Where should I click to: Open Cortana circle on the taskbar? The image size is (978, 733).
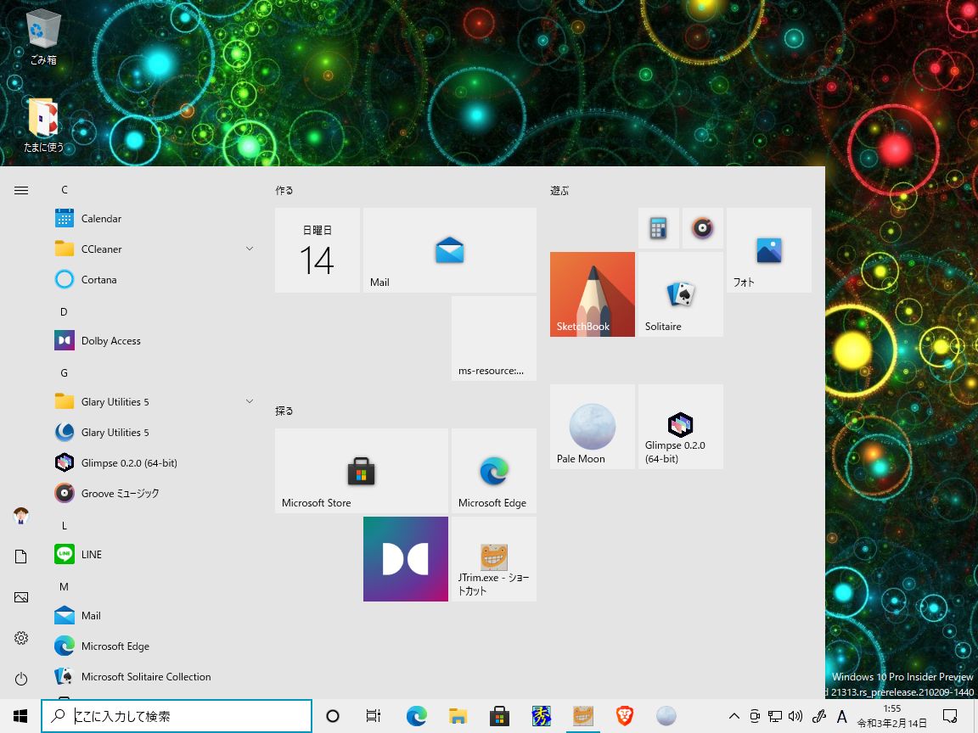(x=333, y=715)
